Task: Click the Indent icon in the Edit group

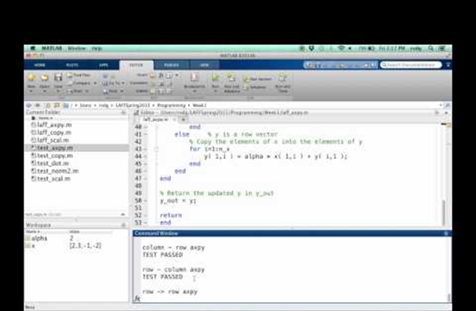Action: 152,90
